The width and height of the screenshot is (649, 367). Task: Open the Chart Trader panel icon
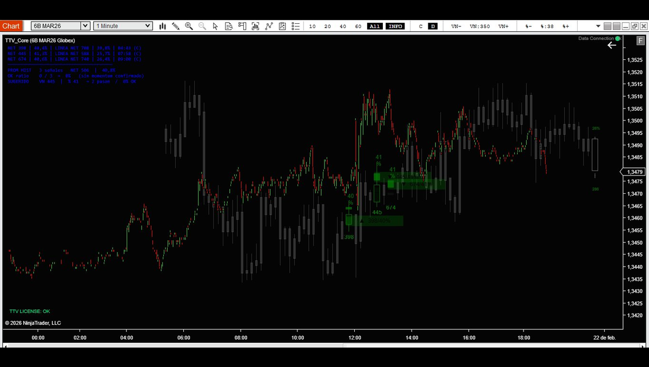(241, 26)
